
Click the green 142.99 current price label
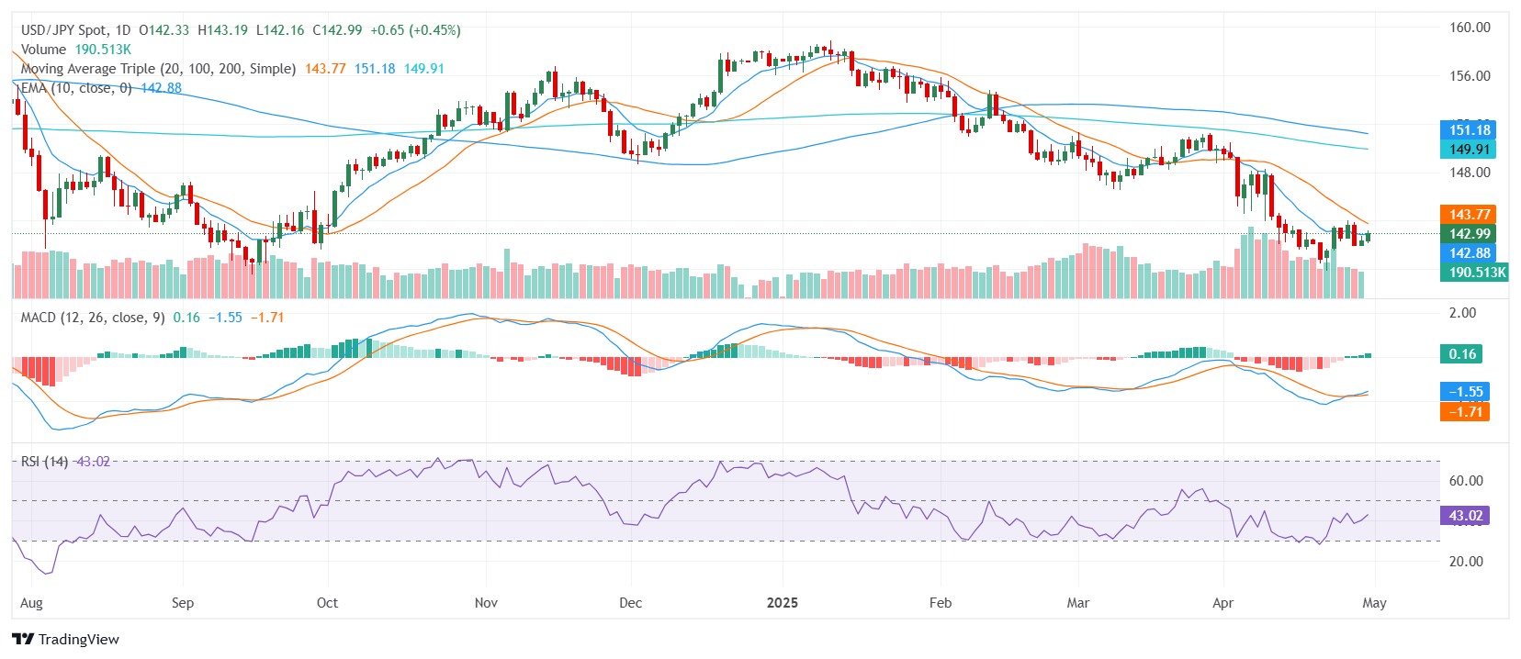[1469, 234]
